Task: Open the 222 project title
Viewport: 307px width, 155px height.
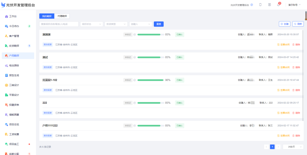Action: (x=45, y=103)
